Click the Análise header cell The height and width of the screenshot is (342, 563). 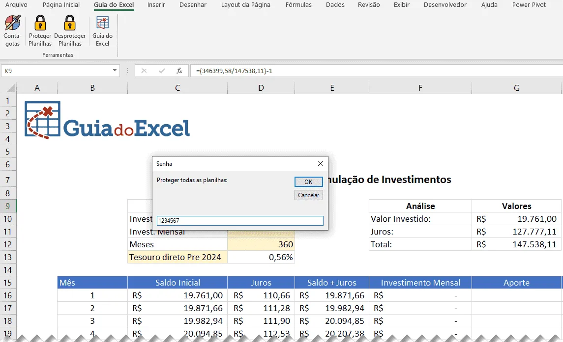[x=420, y=206]
